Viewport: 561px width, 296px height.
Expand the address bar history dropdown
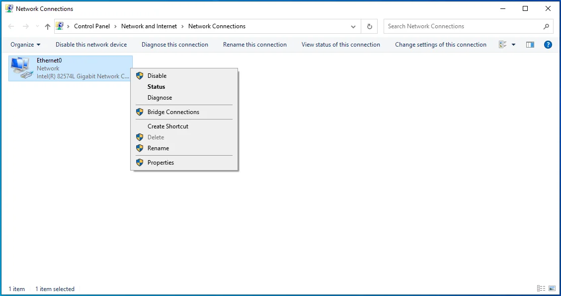[353, 26]
